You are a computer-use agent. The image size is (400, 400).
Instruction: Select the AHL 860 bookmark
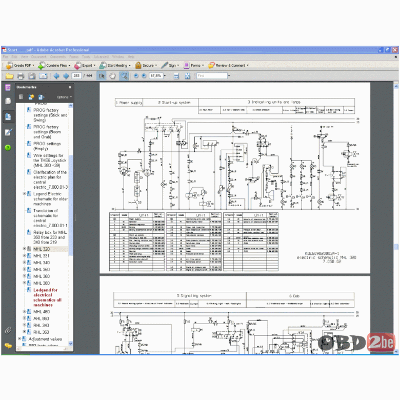41,318
